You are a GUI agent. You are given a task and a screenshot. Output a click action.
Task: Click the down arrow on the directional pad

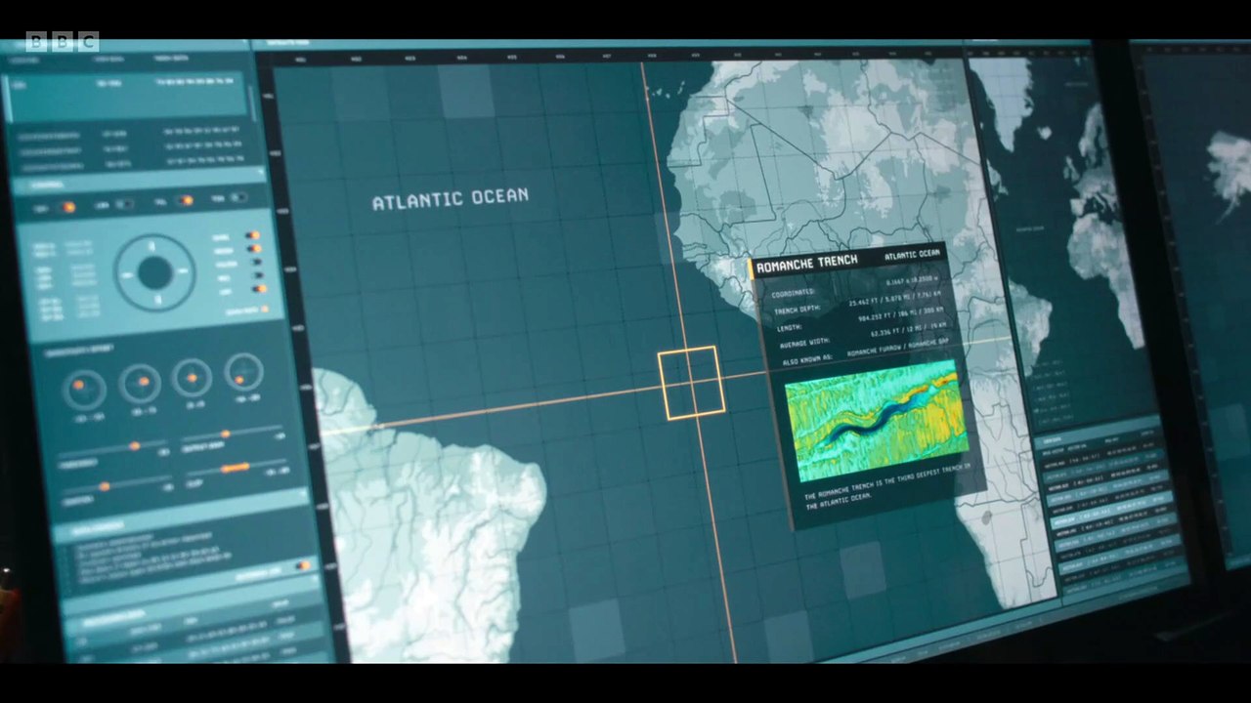(156, 301)
